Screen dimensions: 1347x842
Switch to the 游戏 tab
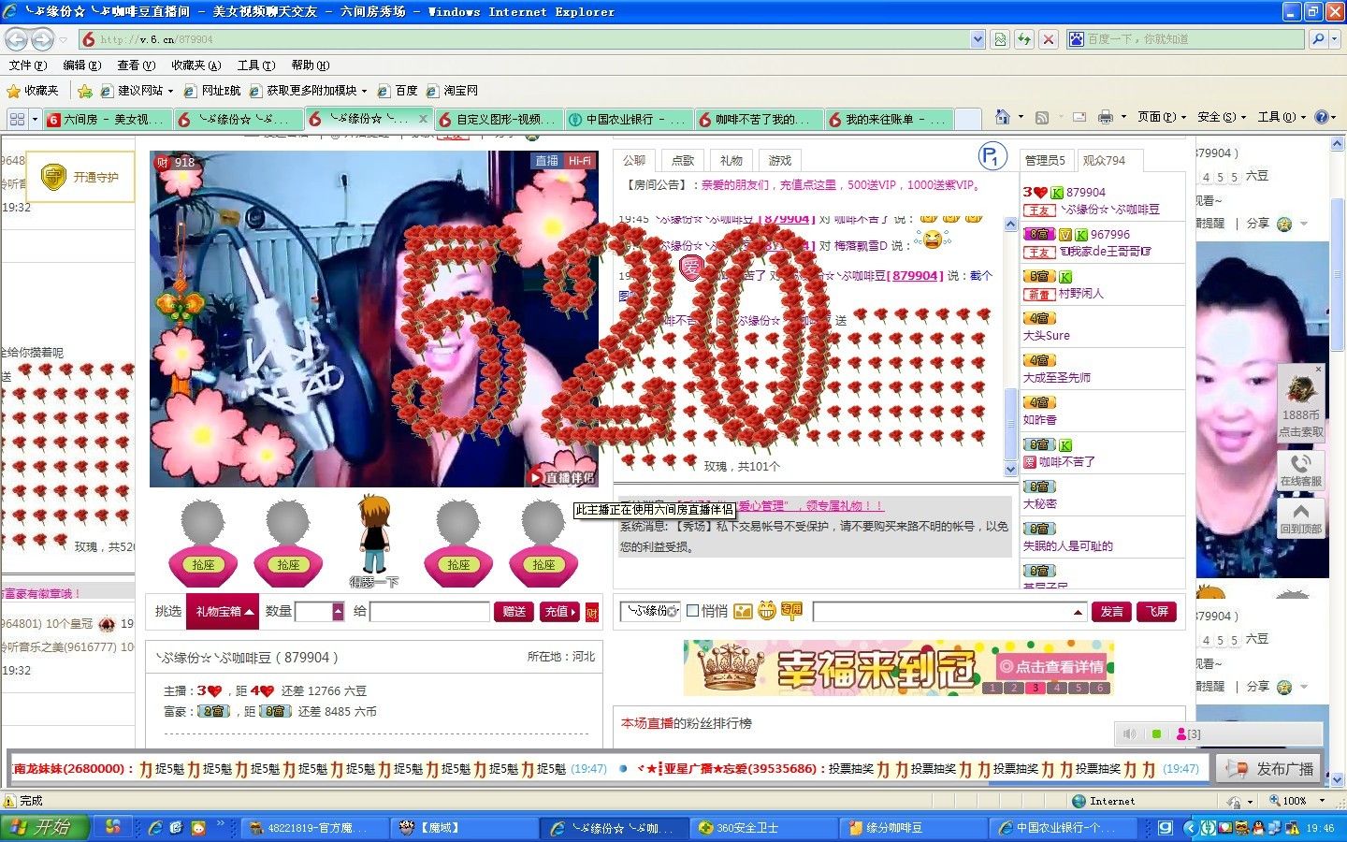tap(780, 160)
